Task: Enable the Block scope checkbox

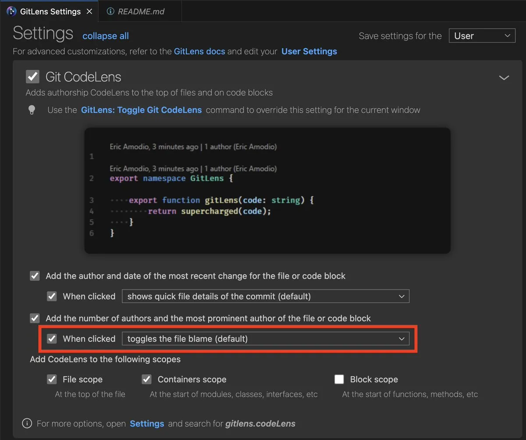Action: 339,379
